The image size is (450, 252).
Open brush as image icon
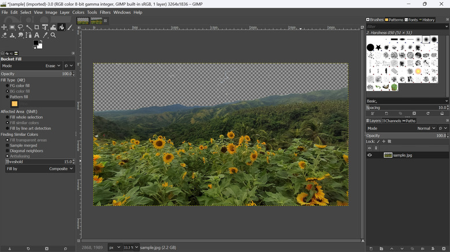(442, 113)
